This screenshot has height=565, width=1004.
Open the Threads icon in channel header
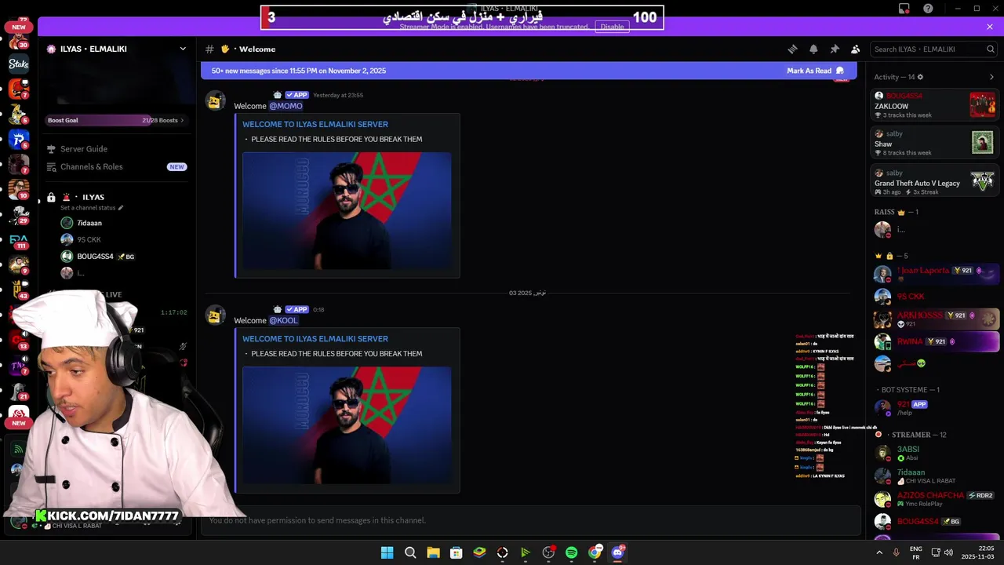tap(792, 49)
